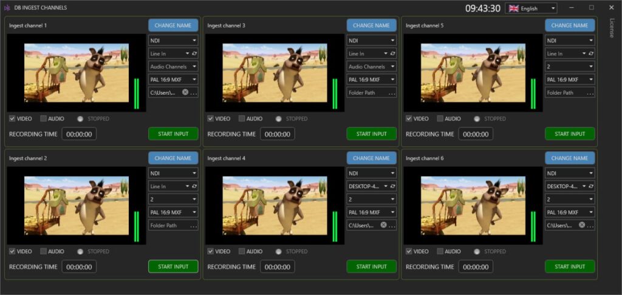622x295 pixels.
Task: Refresh source list for Ingest channel 1
Action: tap(194, 53)
